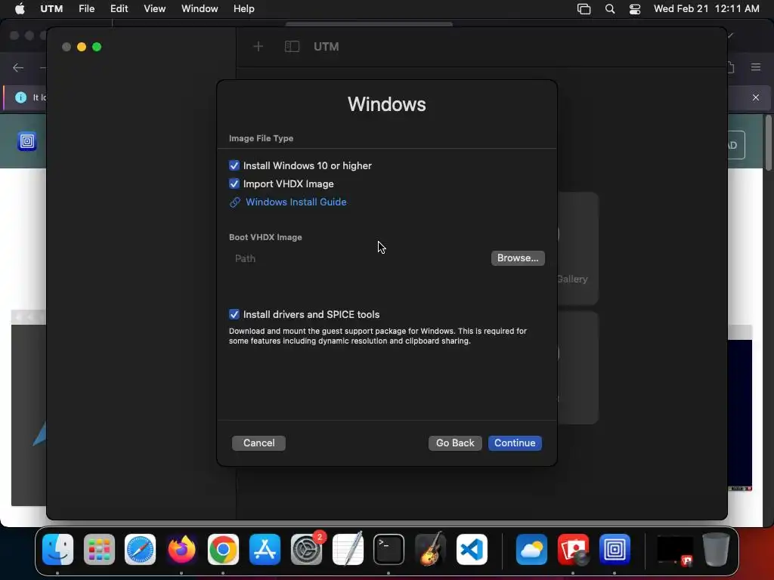Open the Window menu
Screen dimensions: 774x580
click(x=200, y=9)
